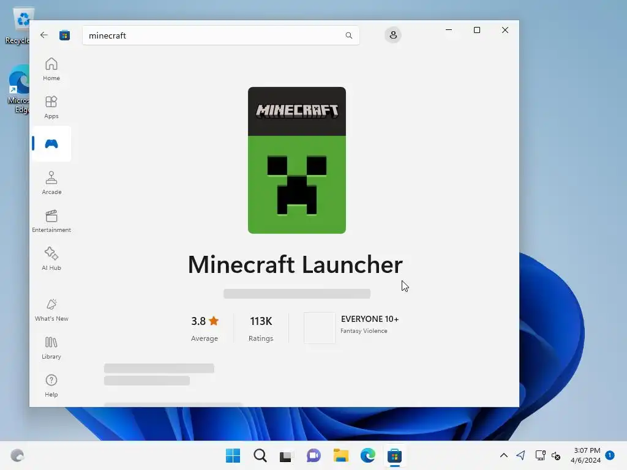Click Microsoft Store taskbar icon

coord(394,455)
